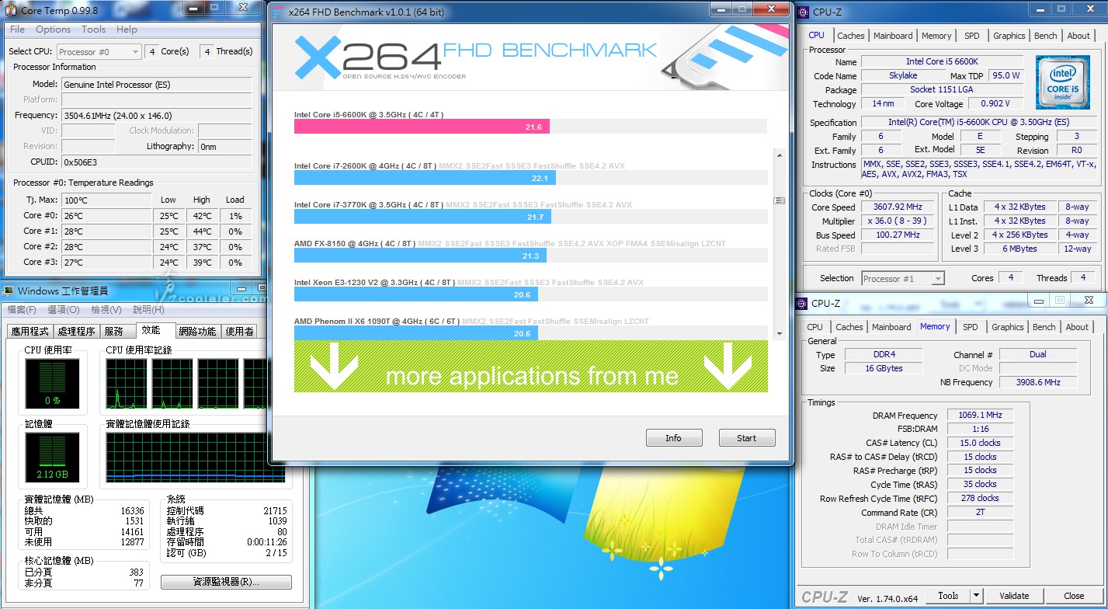Click the scroll up arrow in benchmark results

coord(780,155)
